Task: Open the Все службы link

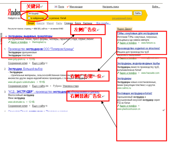Action: [x=104, y=23]
